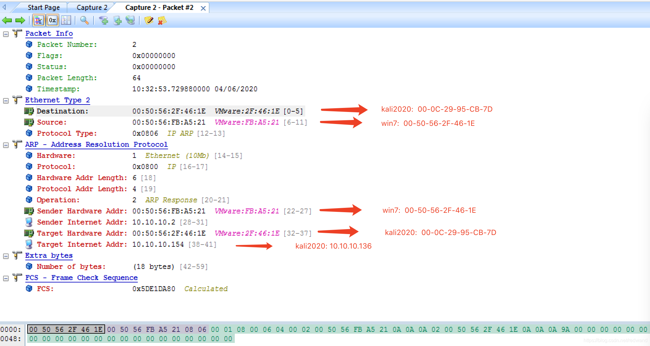The image size is (650, 346).
Task: Click FCS - Frame Check Sequence header
Action: pyautogui.click(x=81, y=278)
